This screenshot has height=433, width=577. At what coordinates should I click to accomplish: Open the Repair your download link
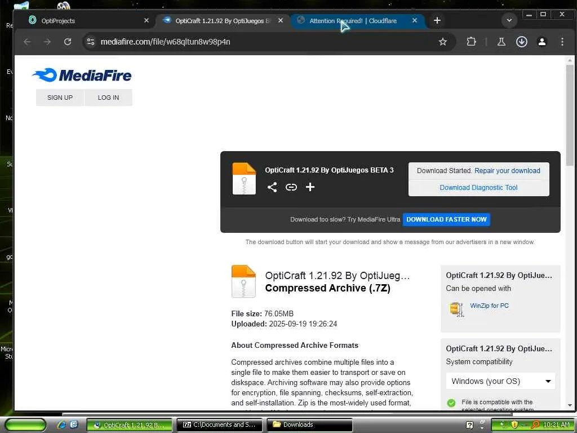point(507,171)
